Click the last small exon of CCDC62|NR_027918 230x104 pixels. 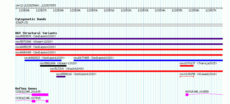tap(47, 101)
